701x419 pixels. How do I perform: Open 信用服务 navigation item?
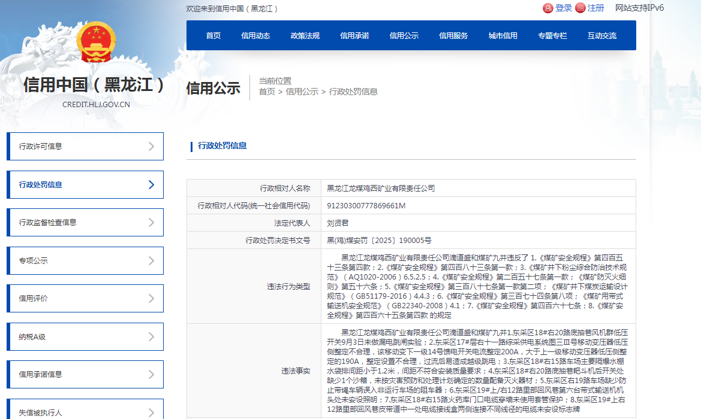tap(453, 35)
